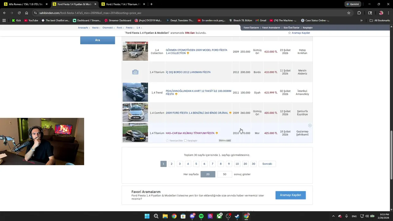Open a new browser tab
The width and height of the screenshot is (393, 221).
(151, 4)
